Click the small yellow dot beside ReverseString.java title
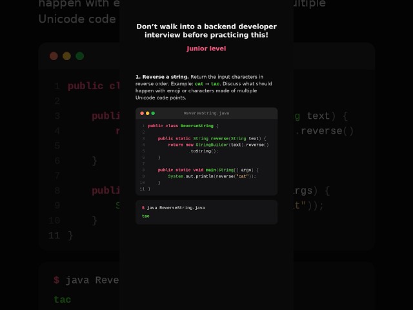 [x=148, y=114]
